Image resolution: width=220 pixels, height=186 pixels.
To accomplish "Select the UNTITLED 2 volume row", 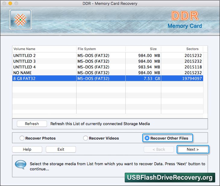I will [x=108, y=55].
